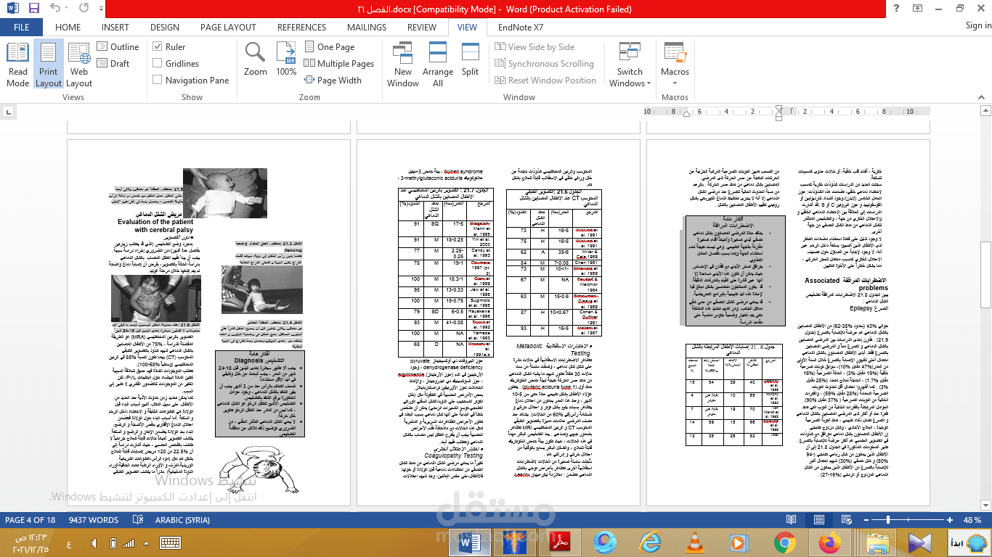
Task: Enable Navigation Pane checkbox
Action: (x=158, y=81)
